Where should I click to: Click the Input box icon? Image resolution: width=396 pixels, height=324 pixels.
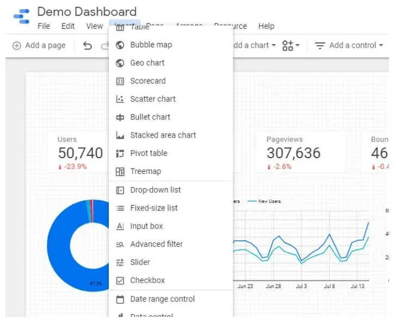pos(120,226)
